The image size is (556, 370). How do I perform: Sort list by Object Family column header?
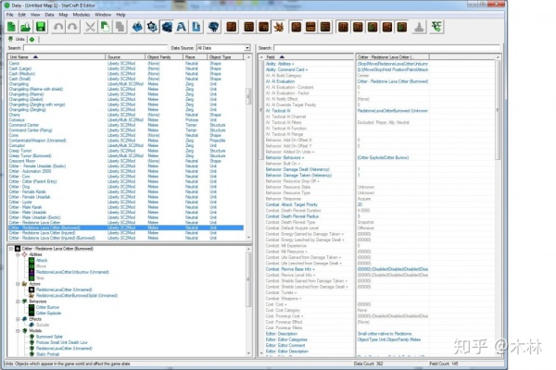[x=164, y=56]
